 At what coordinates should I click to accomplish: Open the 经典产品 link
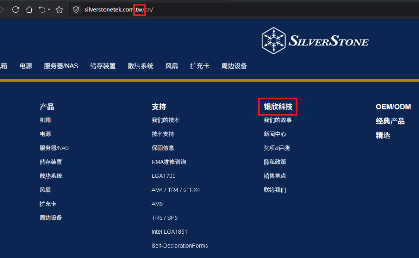390,121
